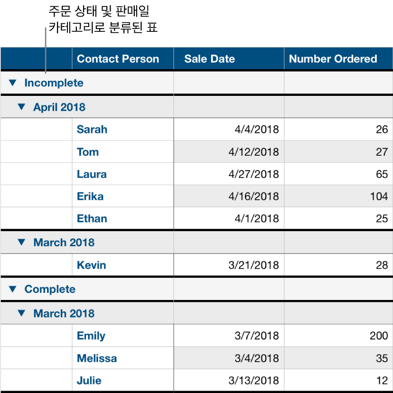Collapse the Complete category group
The image size is (393, 393).
13,289
